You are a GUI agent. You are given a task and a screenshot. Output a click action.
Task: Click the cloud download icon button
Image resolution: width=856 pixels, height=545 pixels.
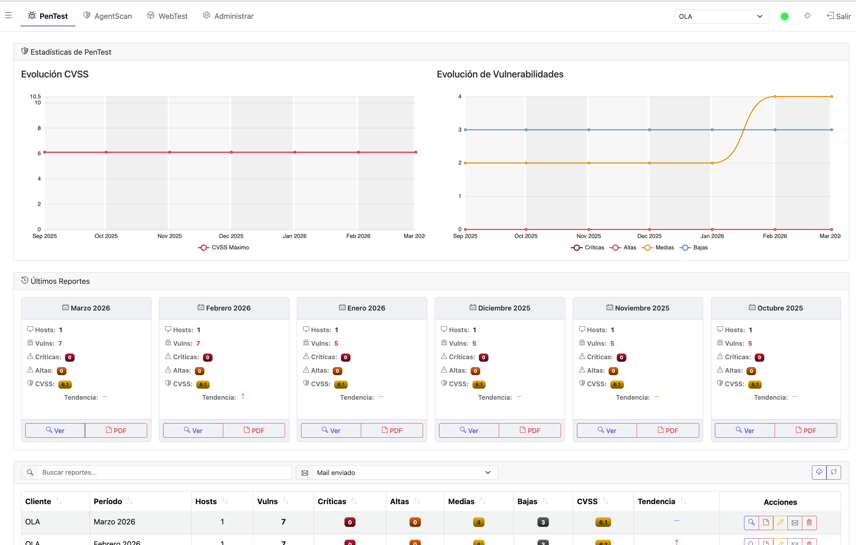[x=819, y=472]
